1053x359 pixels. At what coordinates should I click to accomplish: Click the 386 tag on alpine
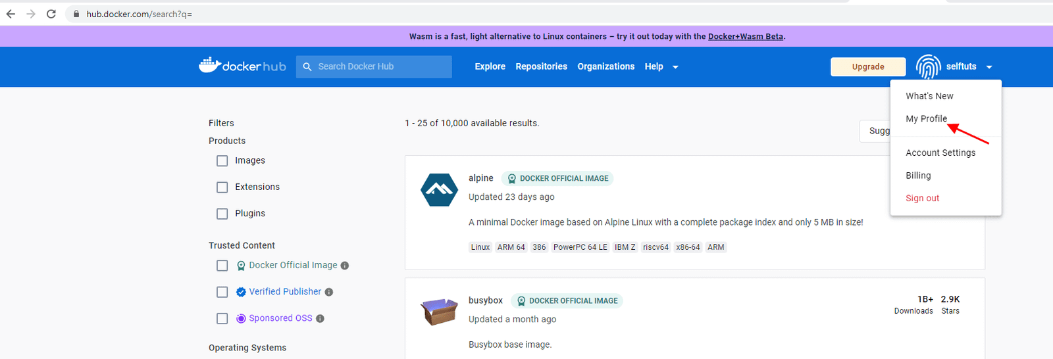539,247
